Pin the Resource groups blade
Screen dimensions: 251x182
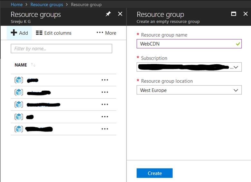coord(108,14)
